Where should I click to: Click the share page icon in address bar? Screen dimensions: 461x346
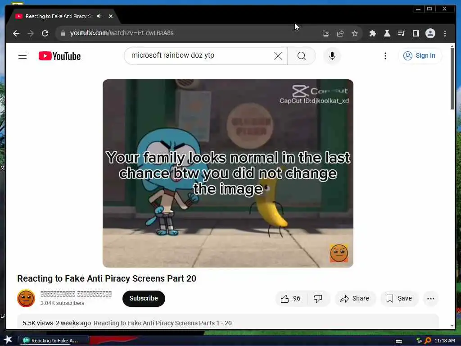tap(340, 33)
